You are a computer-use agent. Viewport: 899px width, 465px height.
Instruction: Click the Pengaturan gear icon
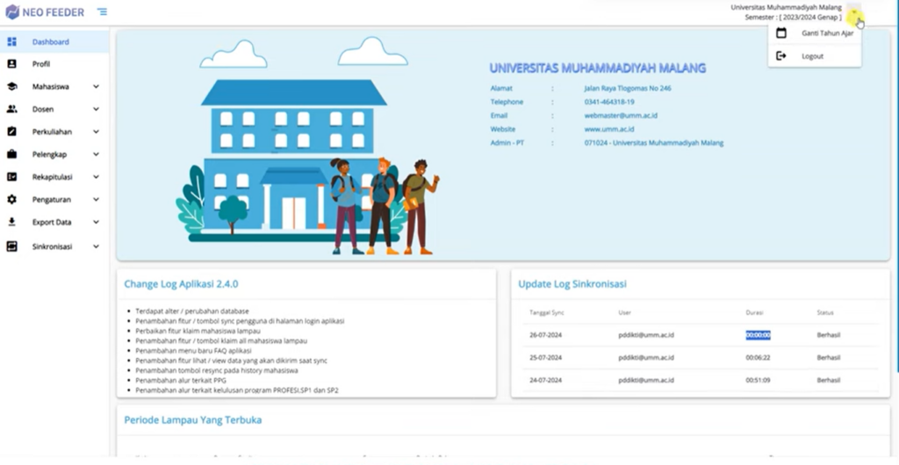tap(11, 199)
